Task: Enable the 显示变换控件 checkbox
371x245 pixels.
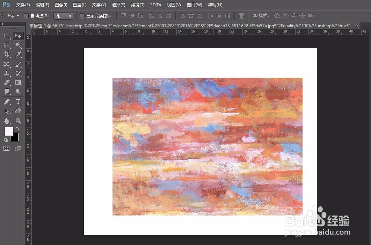Action: coord(82,16)
